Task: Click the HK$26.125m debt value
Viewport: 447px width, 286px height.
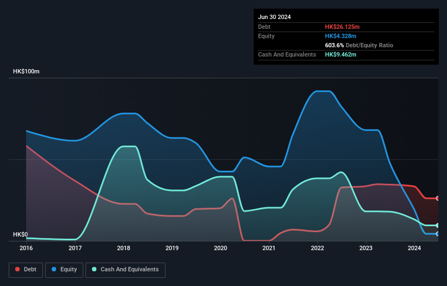Action: pos(342,27)
